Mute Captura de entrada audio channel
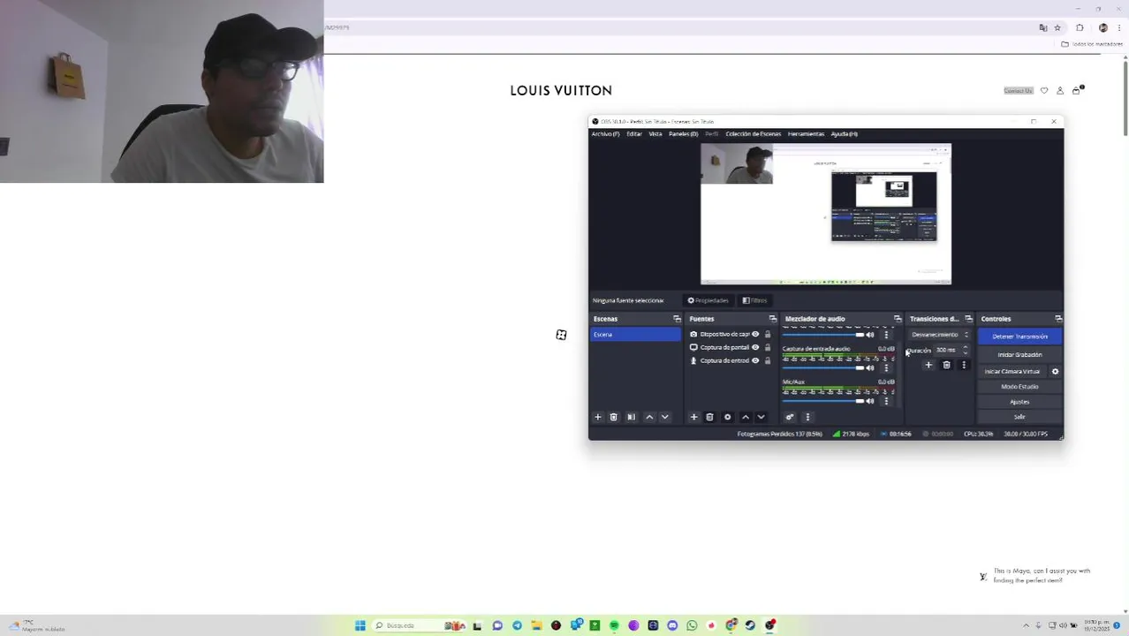1129x636 pixels. 870,367
